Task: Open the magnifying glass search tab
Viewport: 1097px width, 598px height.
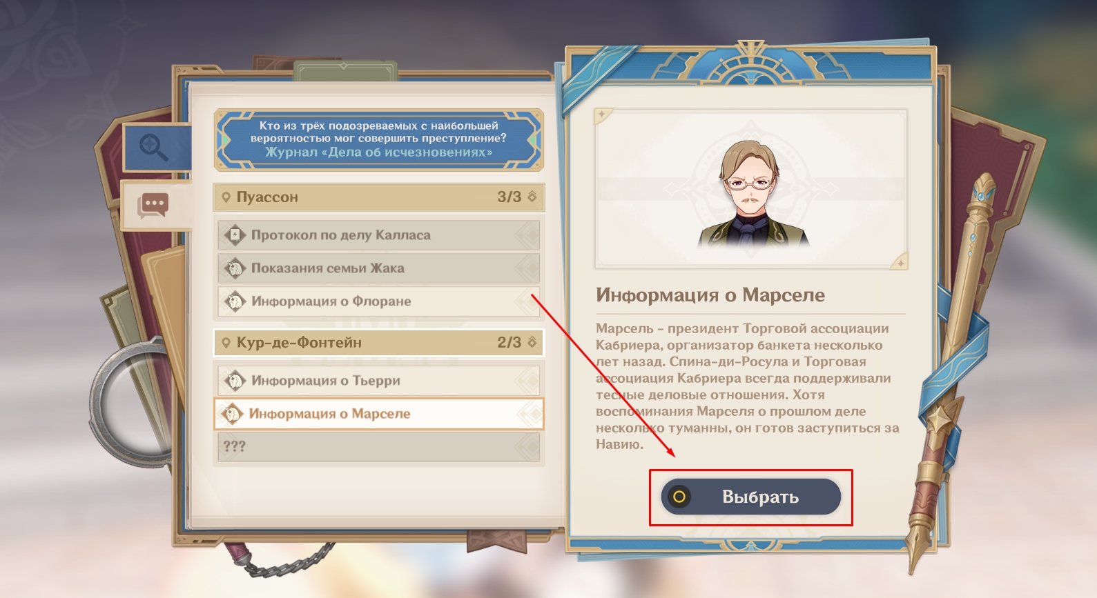Action: coord(155,147)
